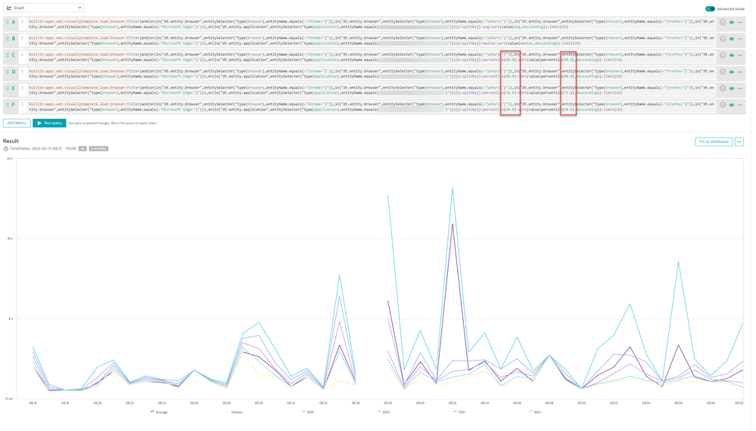Click the help icon for metric B
Viewport: 756px width, 431px height.
point(723,39)
